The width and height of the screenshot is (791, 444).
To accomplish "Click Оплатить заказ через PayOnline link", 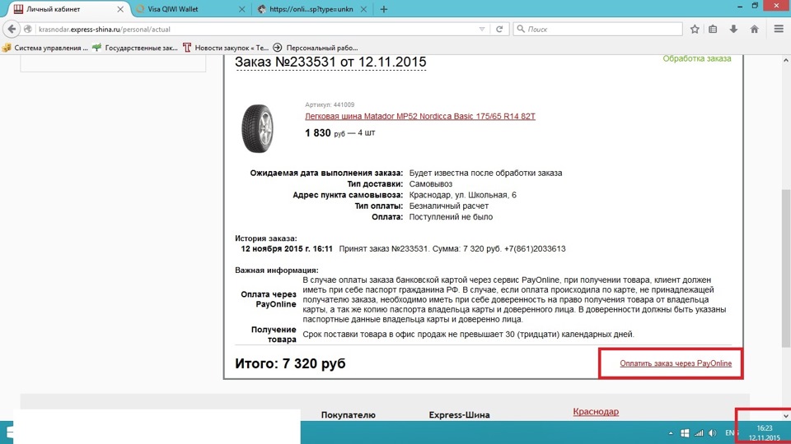I will click(x=676, y=363).
